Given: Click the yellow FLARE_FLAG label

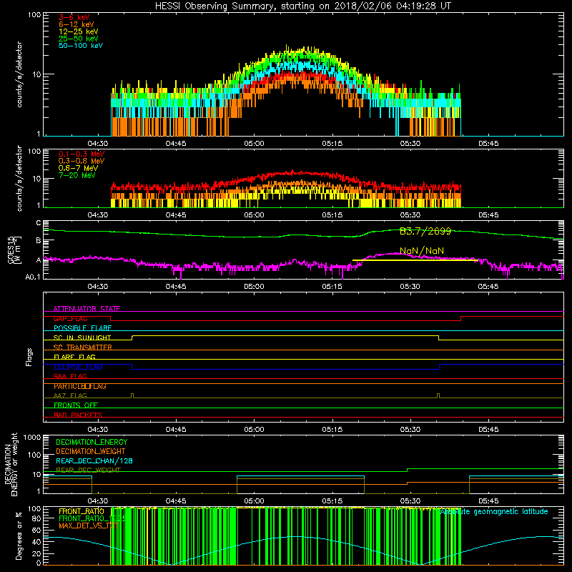Looking at the screenshot, I should [74, 357].
